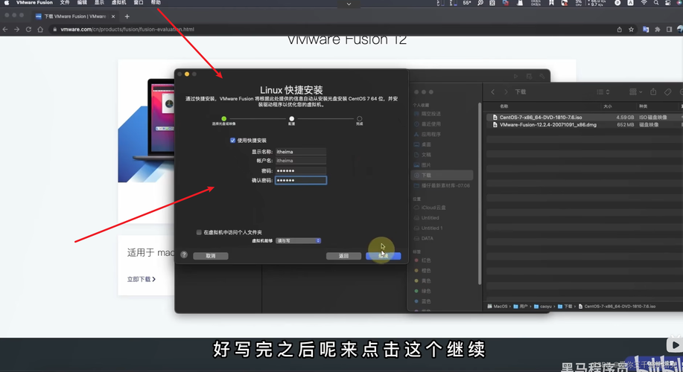This screenshot has width=683, height=372.
Task: Open a new browser tab
Action: (x=127, y=16)
